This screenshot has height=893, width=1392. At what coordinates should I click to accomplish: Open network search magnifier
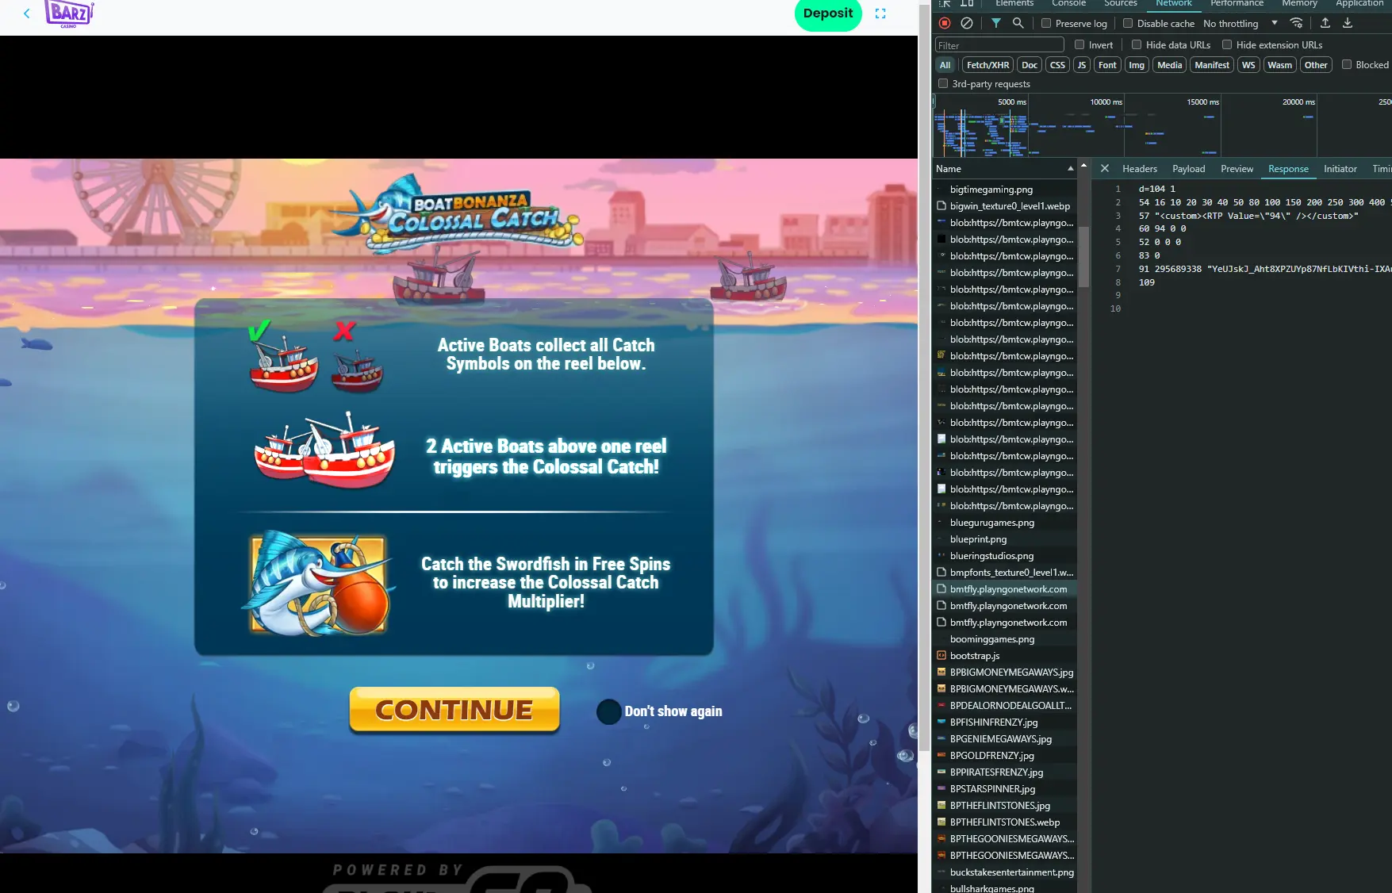point(1018,23)
